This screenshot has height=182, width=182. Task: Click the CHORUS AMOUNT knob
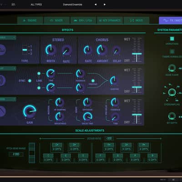pyautogui.click(x=102, y=50)
